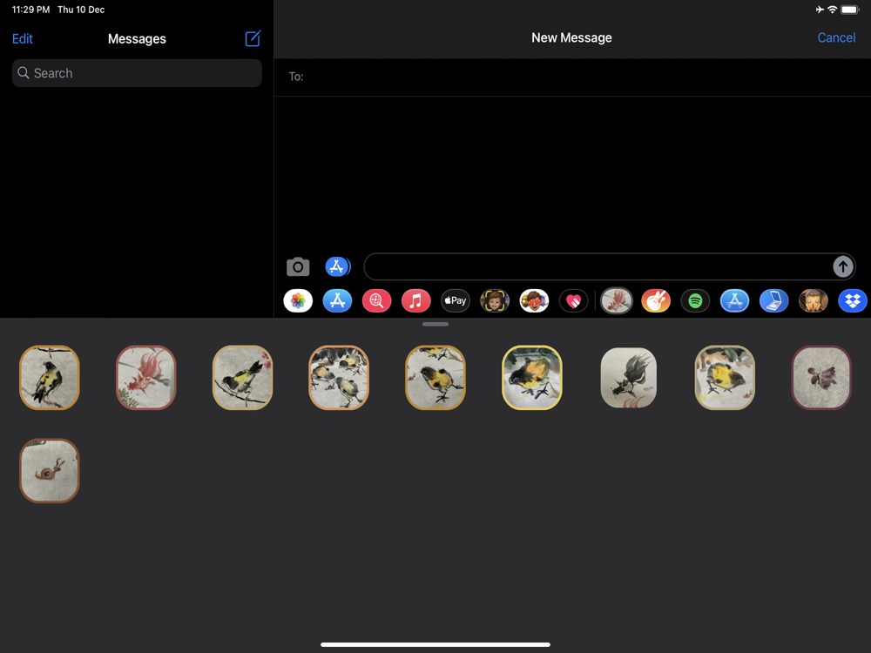871x653 pixels.
Task: Select the black ink fish sticker
Action: [628, 378]
